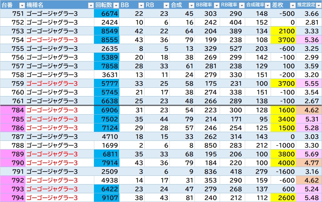Image resolution: width=322 pixels, height=202 pixels.
Task: Click red ゴーゴージャグラー3 name in row 785
Action: coord(52,119)
